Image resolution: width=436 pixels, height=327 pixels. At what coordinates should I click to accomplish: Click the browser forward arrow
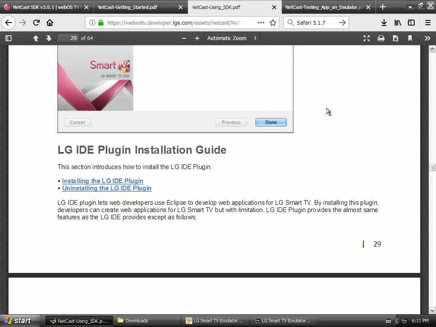tap(23, 23)
